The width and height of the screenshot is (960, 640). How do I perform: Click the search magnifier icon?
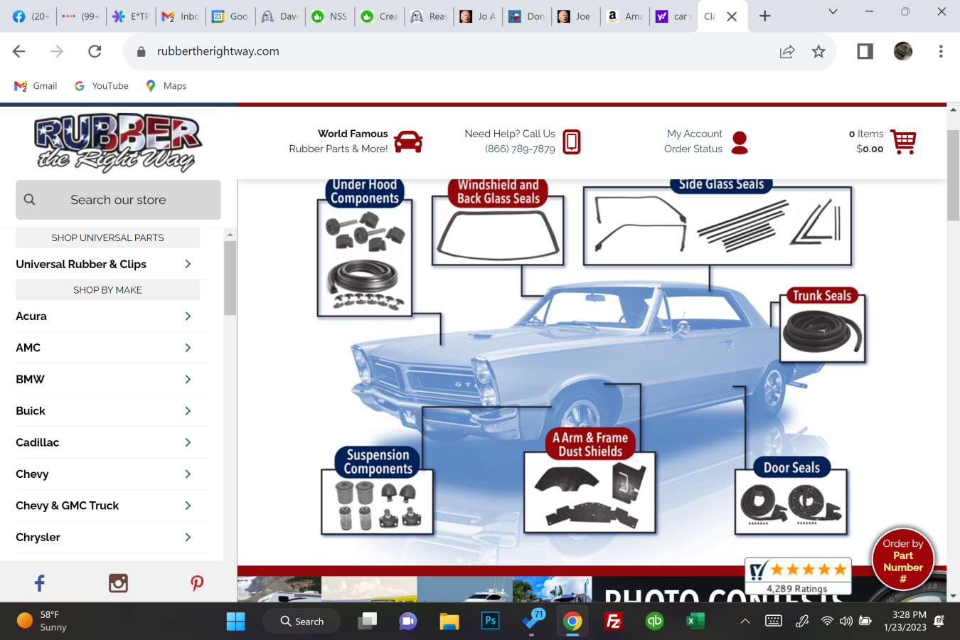(30, 200)
